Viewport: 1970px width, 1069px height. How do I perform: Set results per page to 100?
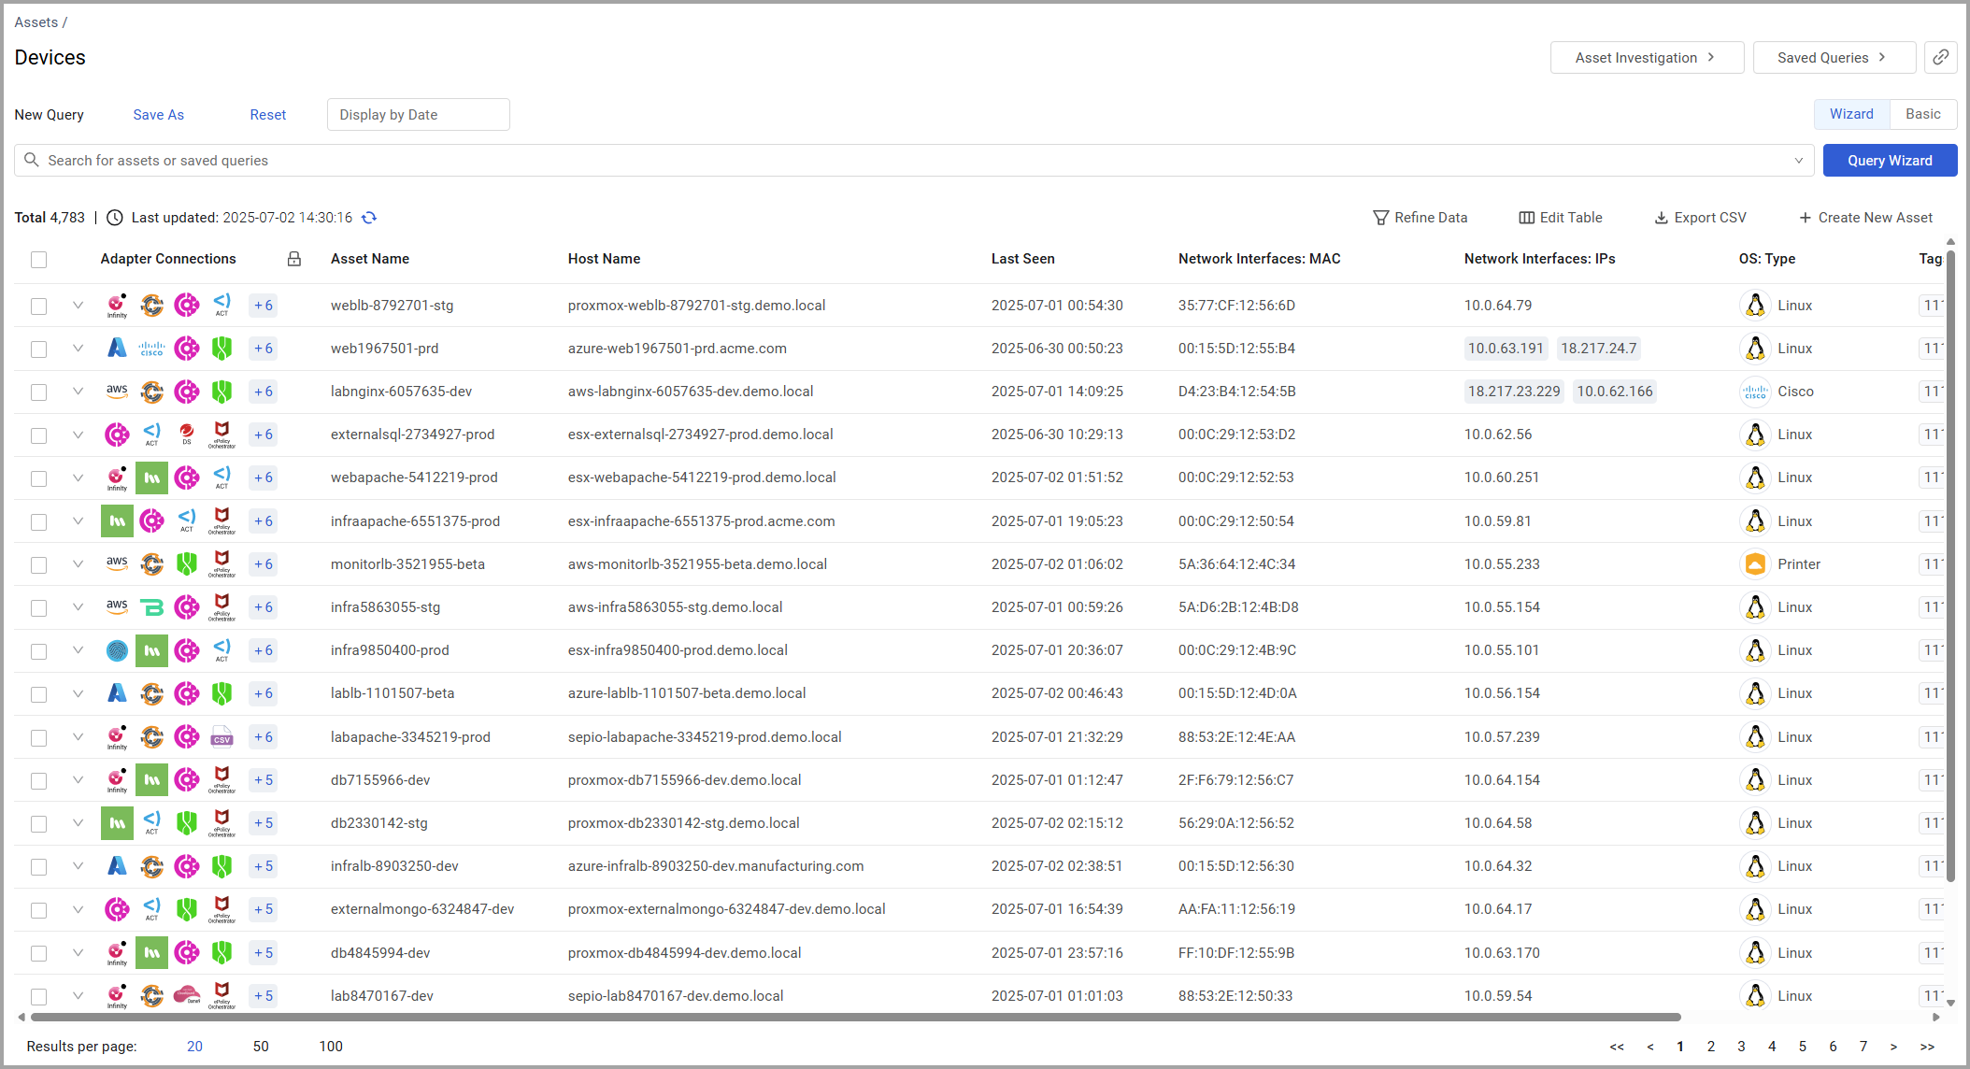(331, 1046)
